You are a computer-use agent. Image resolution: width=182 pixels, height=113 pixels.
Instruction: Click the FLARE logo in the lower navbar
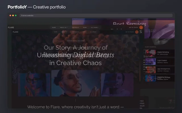pyautogui.click(x=15, y=32)
